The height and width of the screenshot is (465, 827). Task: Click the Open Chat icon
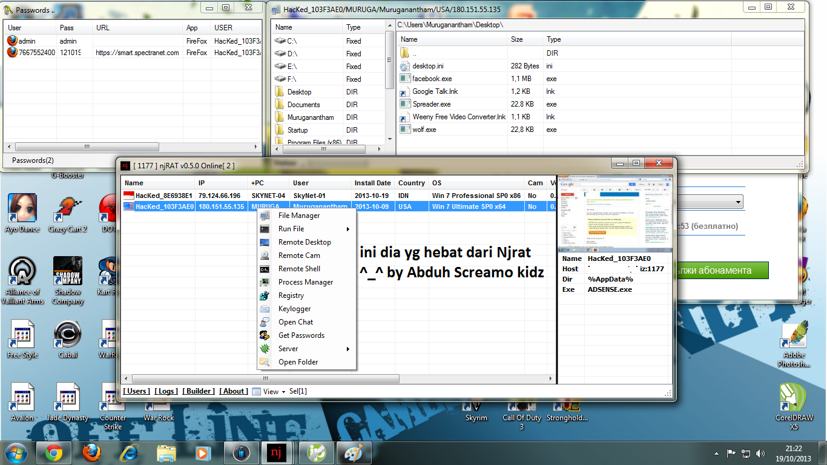tap(265, 322)
